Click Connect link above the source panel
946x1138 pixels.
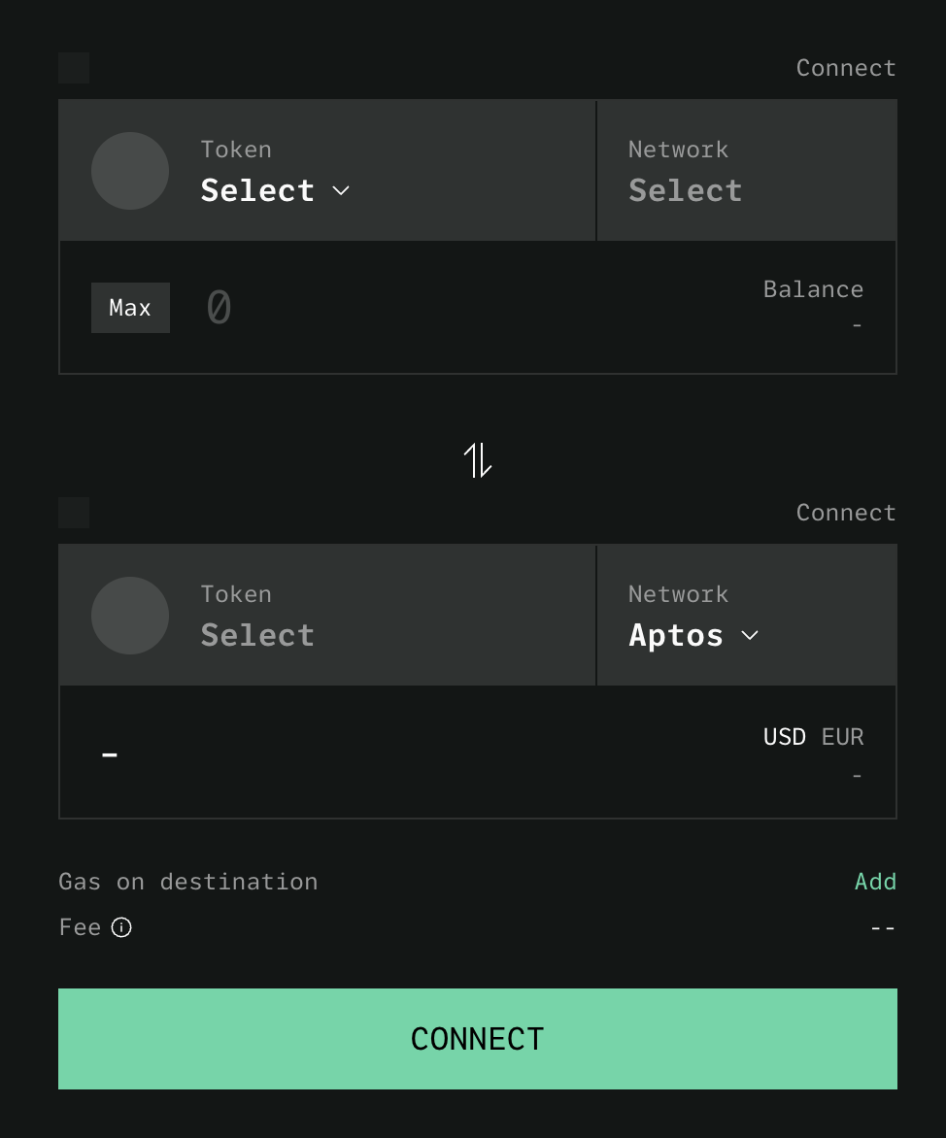[845, 68]
